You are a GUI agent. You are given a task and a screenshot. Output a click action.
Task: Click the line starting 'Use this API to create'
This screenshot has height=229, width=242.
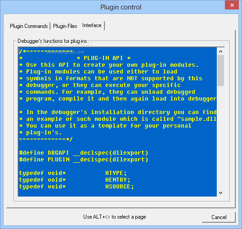pos(109,65)
